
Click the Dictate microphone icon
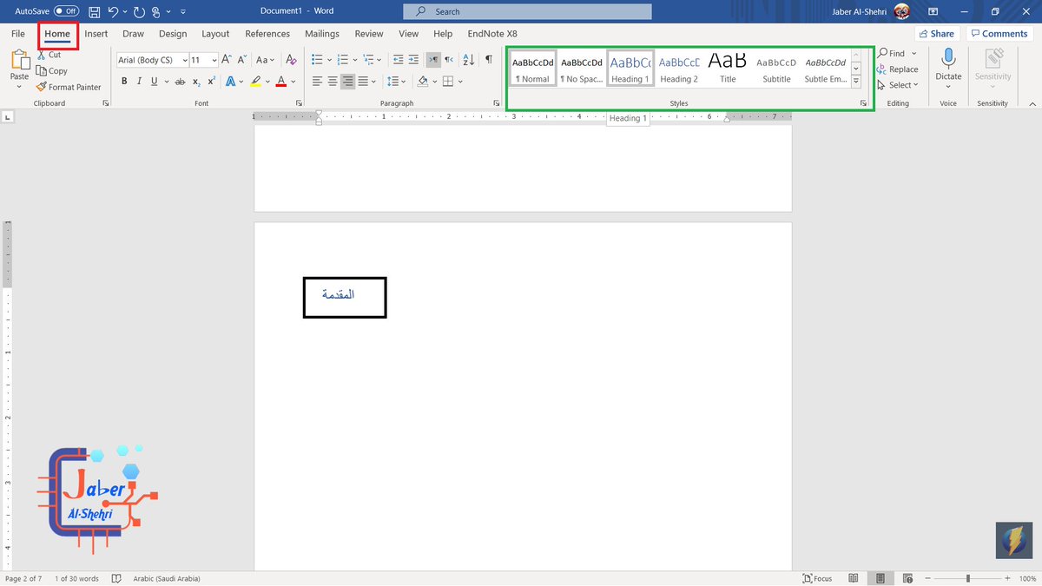click(x=948, y=58)
